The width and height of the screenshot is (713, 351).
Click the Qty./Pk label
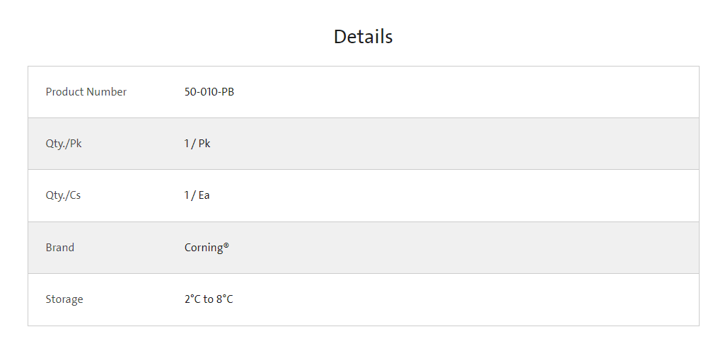coord(64,144)
